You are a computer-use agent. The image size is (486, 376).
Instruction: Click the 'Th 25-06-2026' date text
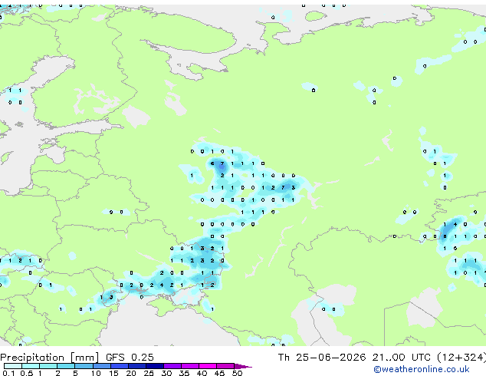322,358
